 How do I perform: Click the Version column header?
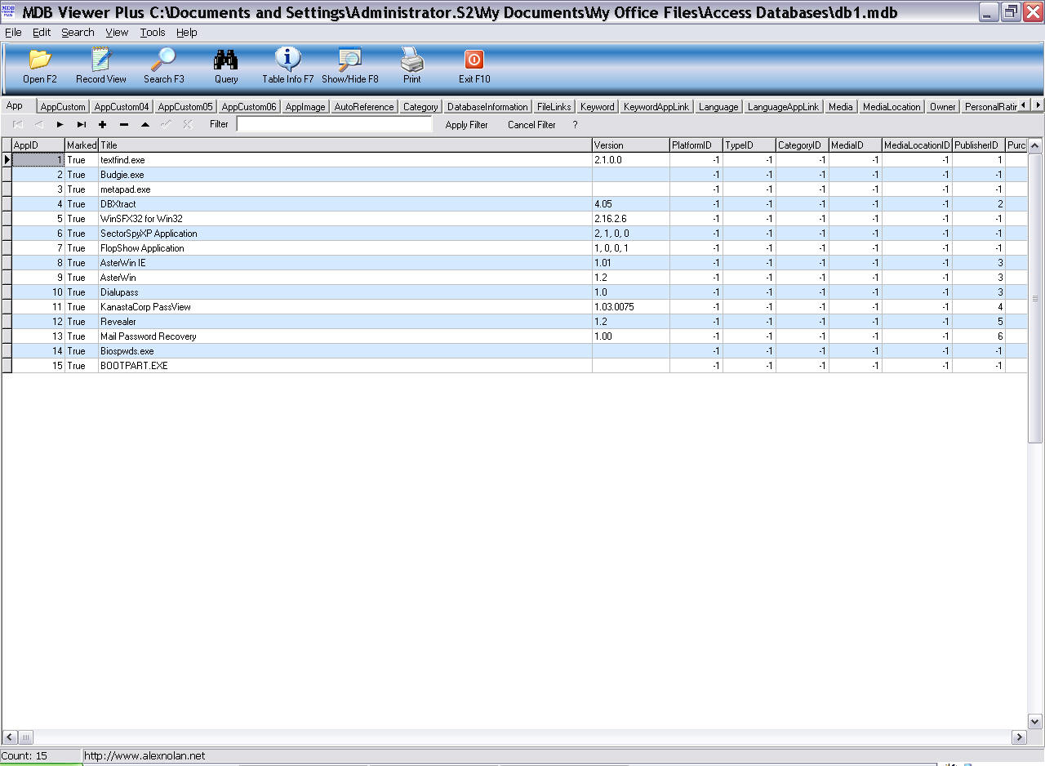pos(631,145)
